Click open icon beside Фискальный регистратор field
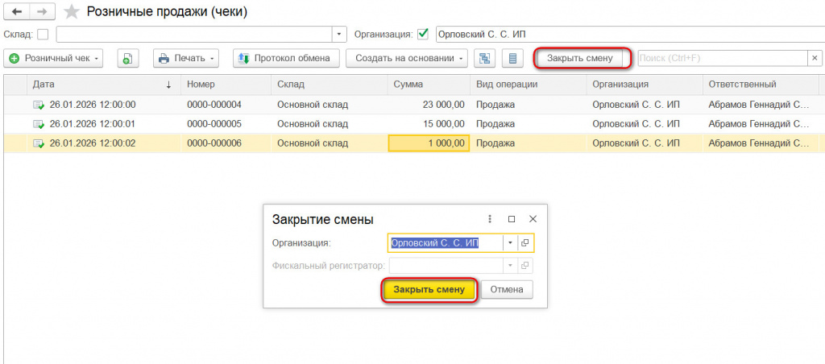 point(525,266)
